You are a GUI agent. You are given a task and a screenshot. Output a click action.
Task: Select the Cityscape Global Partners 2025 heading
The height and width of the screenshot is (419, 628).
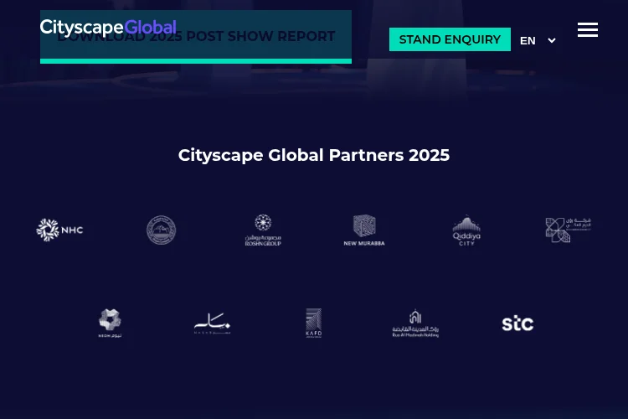tap(314, 155)
